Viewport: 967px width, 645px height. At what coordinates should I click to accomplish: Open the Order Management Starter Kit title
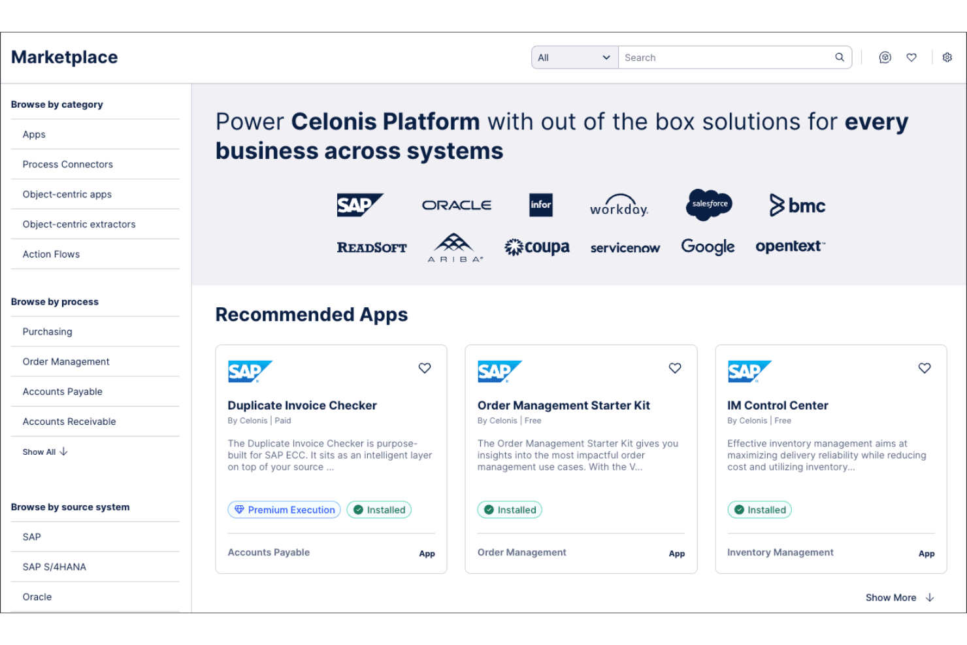(563, 405)
